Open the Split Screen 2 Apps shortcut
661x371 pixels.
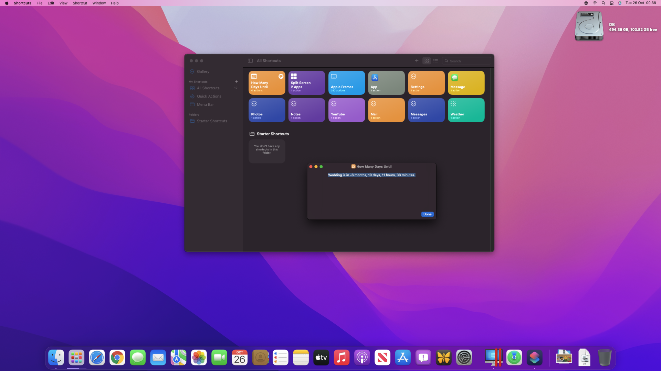[306, 82]
